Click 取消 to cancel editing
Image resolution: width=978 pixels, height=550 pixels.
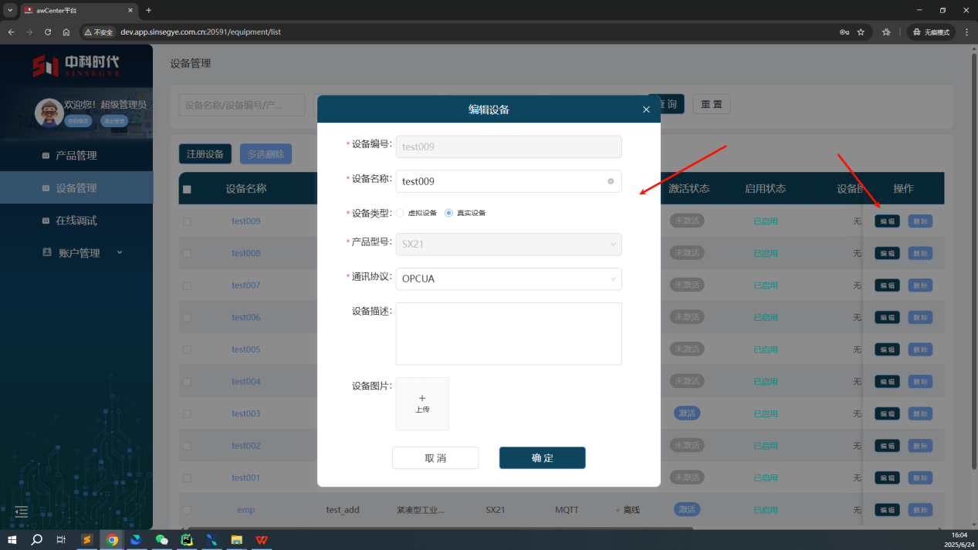435,458
